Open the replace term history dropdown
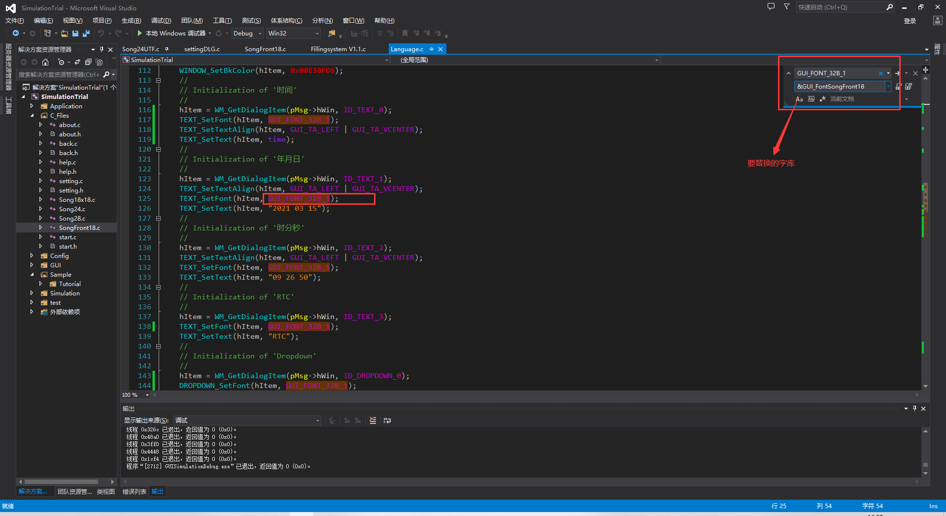 click(x=888, y=87)
